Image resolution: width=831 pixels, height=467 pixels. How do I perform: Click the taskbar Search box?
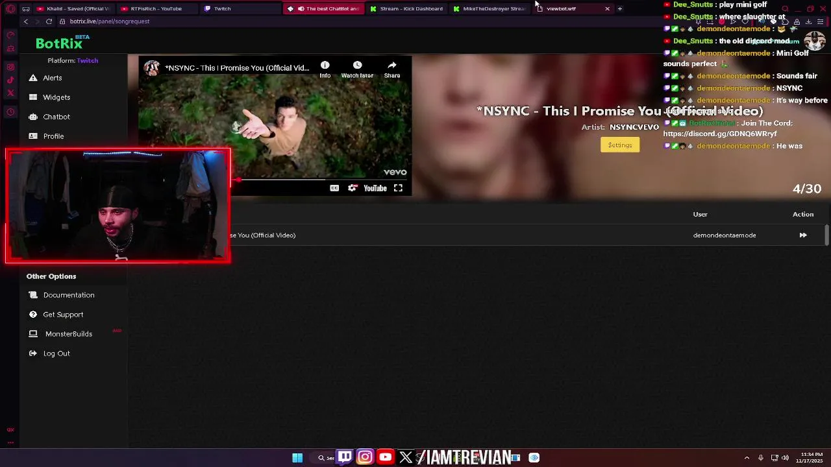[325, 458]
